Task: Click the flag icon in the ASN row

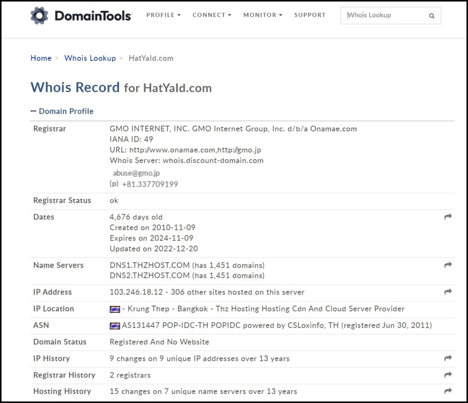Action: tap(115, 326)
